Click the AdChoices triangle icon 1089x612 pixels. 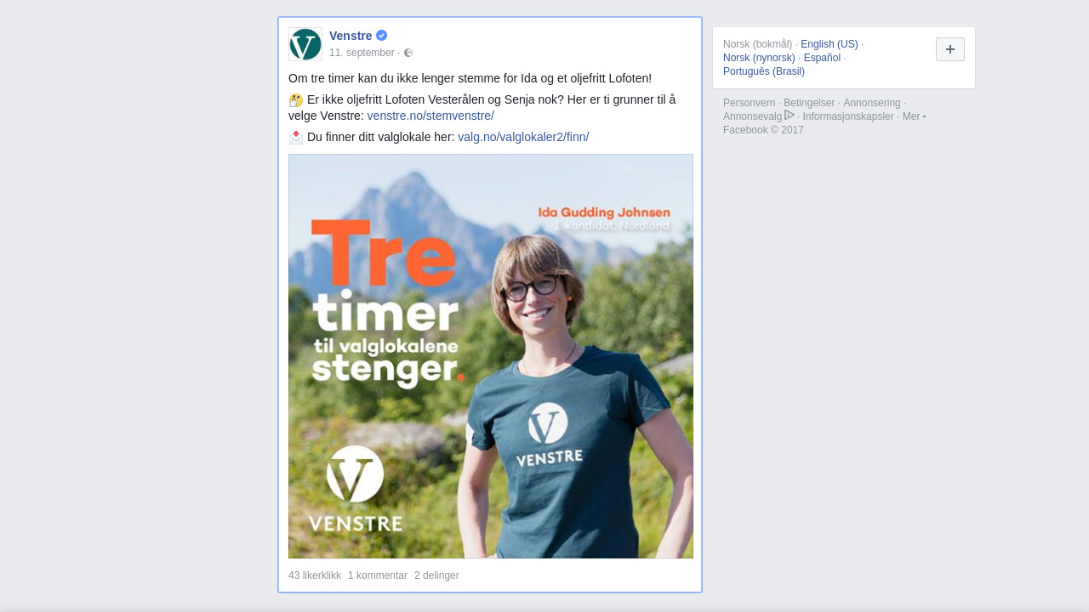pos(790,115)
